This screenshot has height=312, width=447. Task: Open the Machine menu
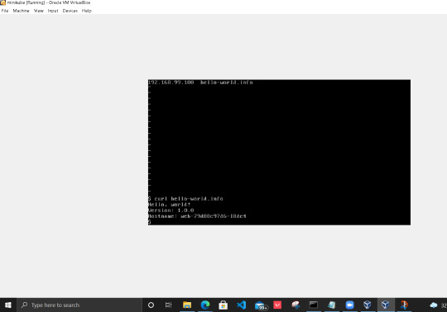click(21, 11)
